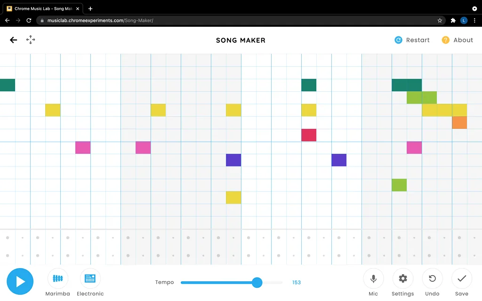The width and height of the screenshot is (482, 301).
Task: Open Settings with the gear icon
Action: 403,278
